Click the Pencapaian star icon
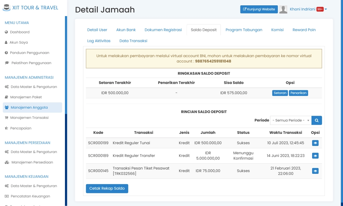Image resolution: width=343 pixels, height=206 pixels. pyautogui.click(x=7, y=128)
